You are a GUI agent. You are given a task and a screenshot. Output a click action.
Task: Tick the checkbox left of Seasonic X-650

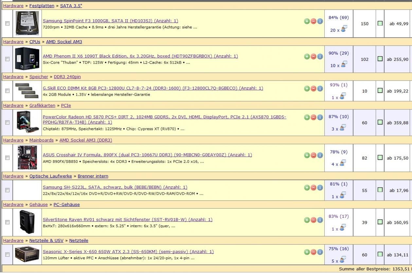coord(7,254)
